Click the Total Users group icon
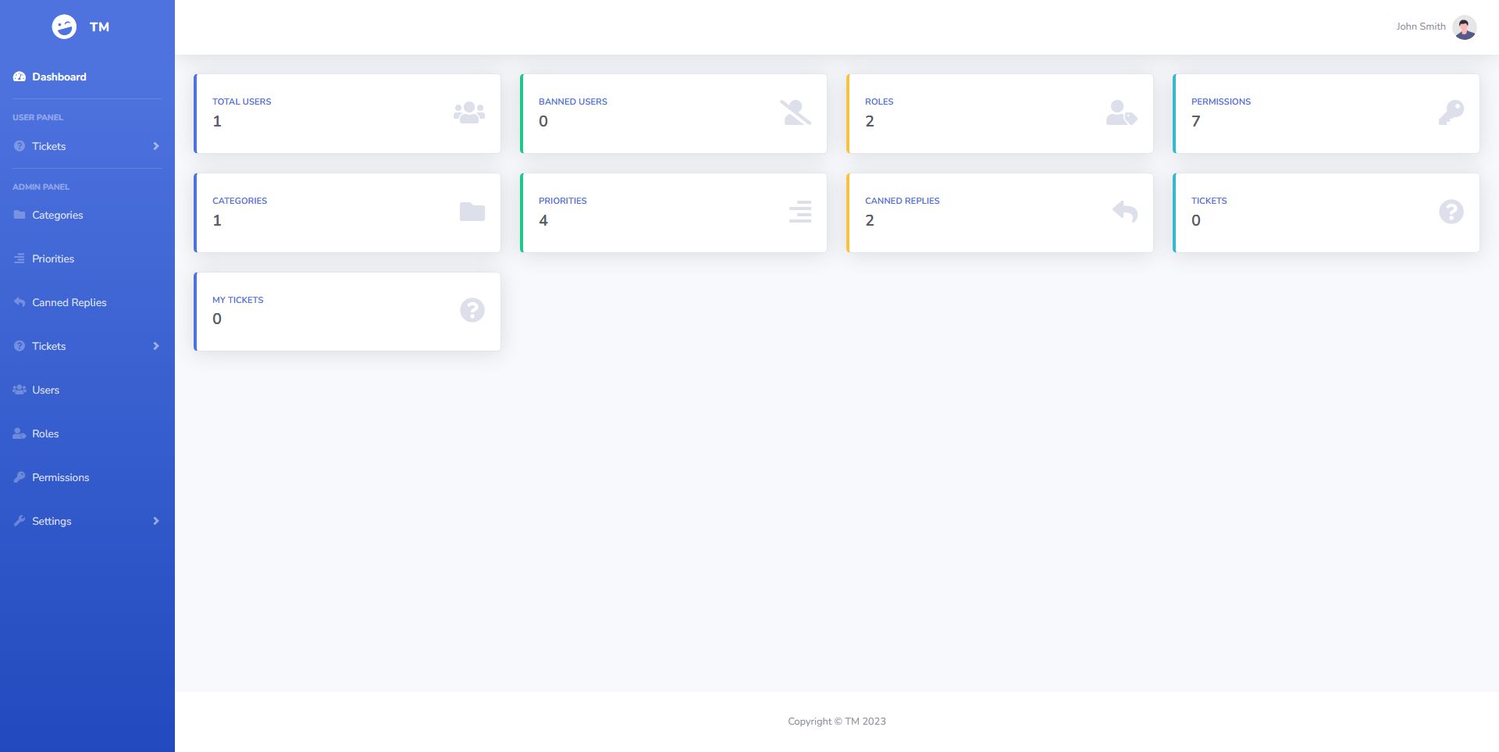 469,112
